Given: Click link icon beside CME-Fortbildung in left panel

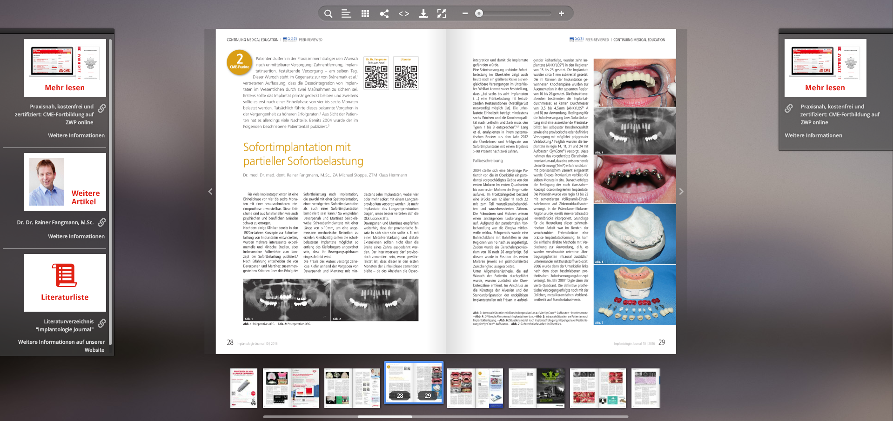Looking at the screenshot, I should pos(101,108).
